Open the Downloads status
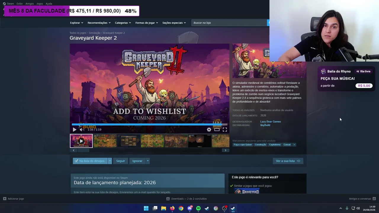379x213 pixels. pyautogui.click(x=187, y=199)
